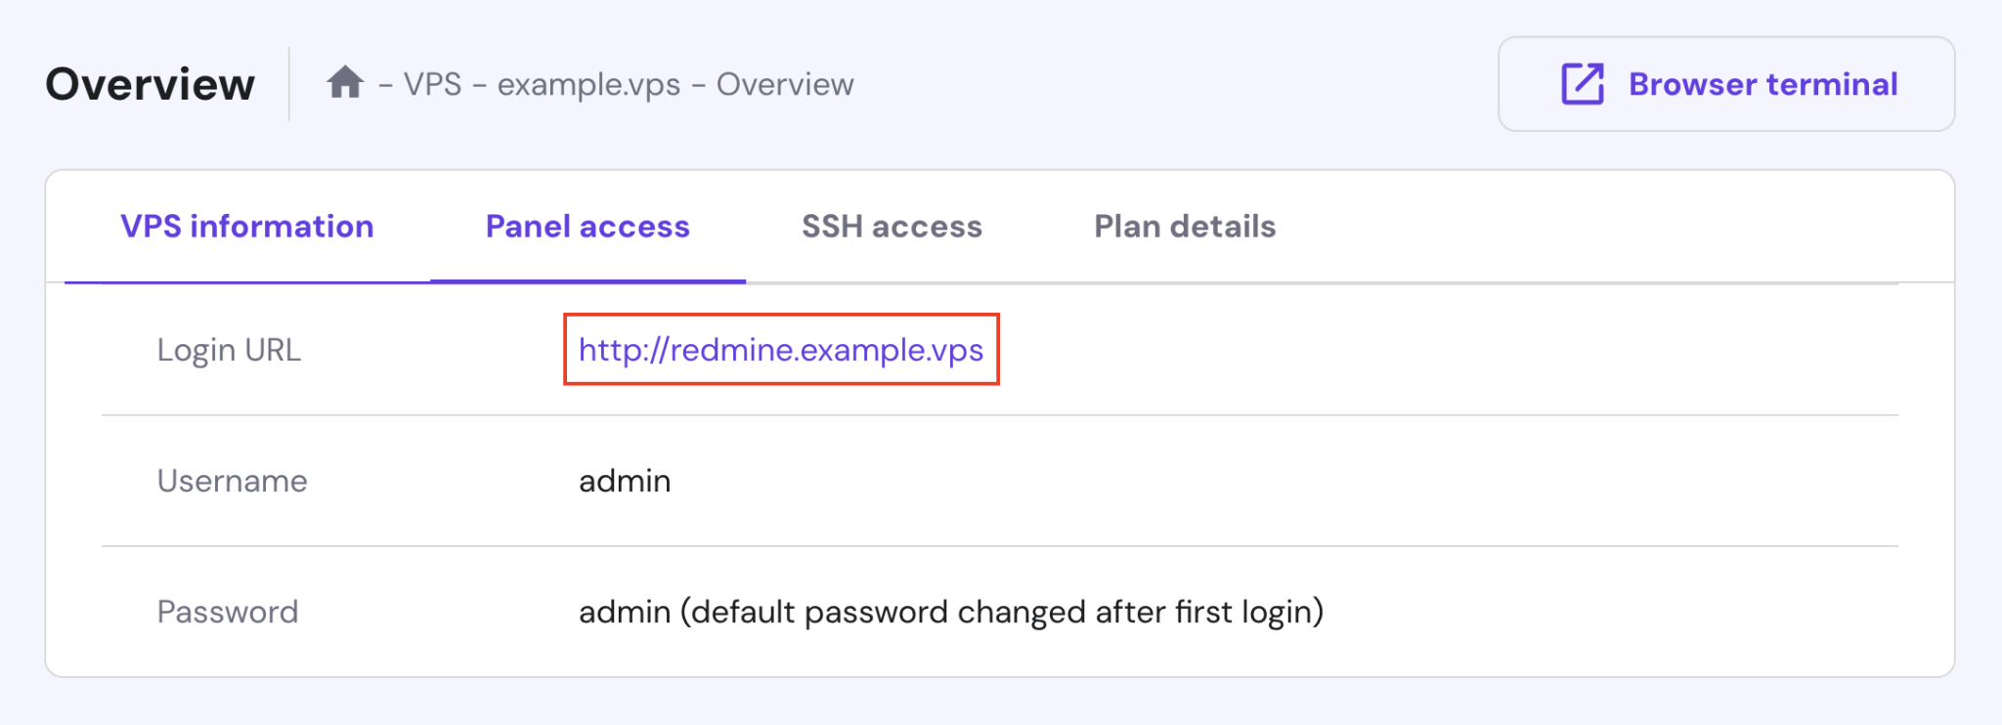Open the Browser terminal button label
2002x725 pixels.
(x=1763, y=84)
